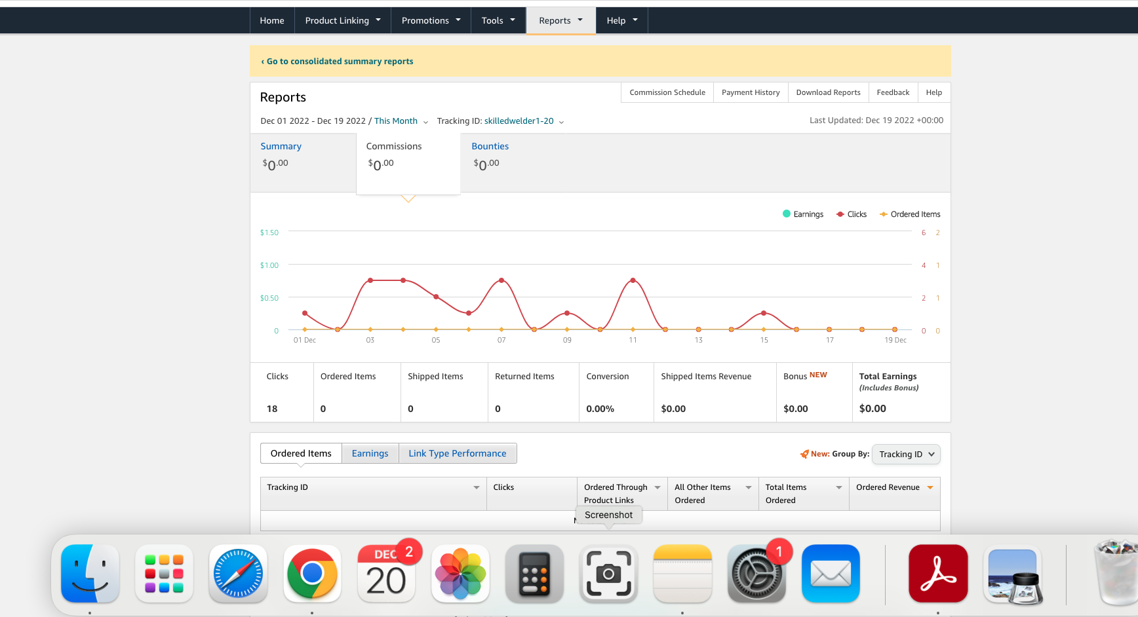This screenshot has height=617, width=1138.
Task: Click the 11 Dec clicks peak point
Action: [633, 280]
